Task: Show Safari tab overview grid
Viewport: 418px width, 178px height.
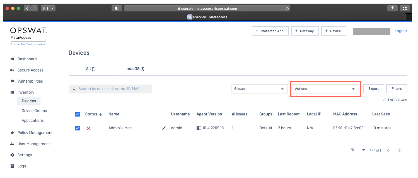Action: pyautogui.click(x=405, y=8)
